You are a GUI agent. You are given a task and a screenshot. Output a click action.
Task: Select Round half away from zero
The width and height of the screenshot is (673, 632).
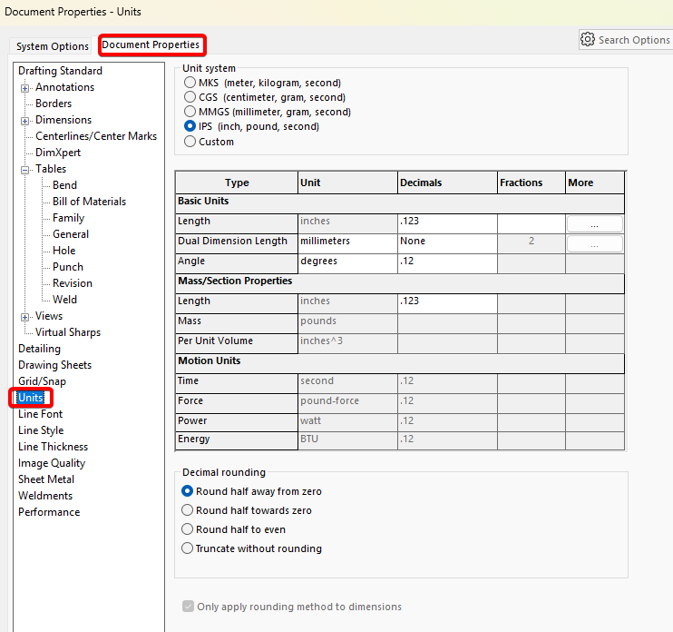[187, 490]
